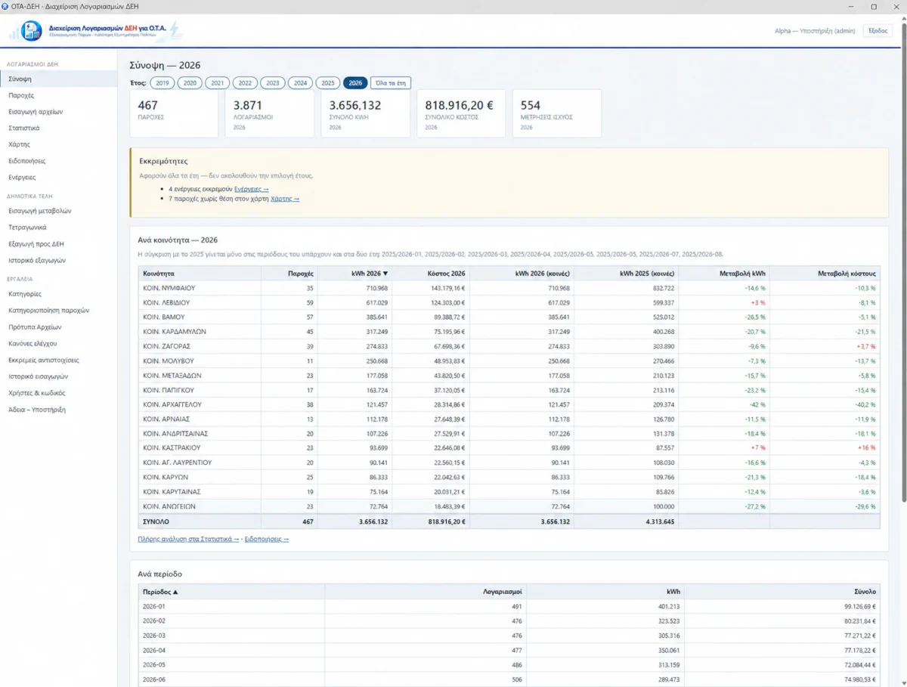
Task: Select the ΚΟΙΝ. ΒΑΜΟΥ row
Action: 509,317
